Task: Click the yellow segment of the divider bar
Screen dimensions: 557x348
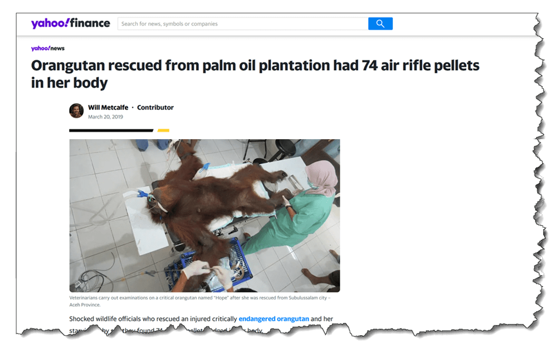Action: [x=163, y=130]
